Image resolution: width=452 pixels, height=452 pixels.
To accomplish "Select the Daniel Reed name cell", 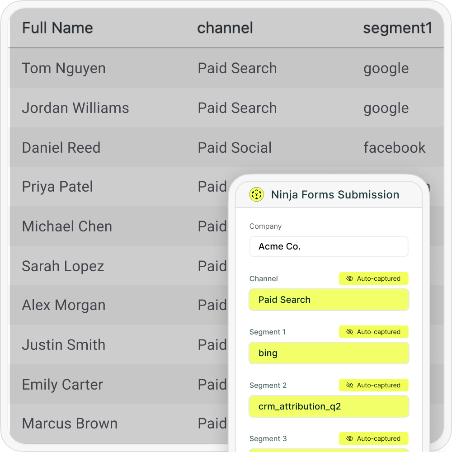I will coord(61,148).
